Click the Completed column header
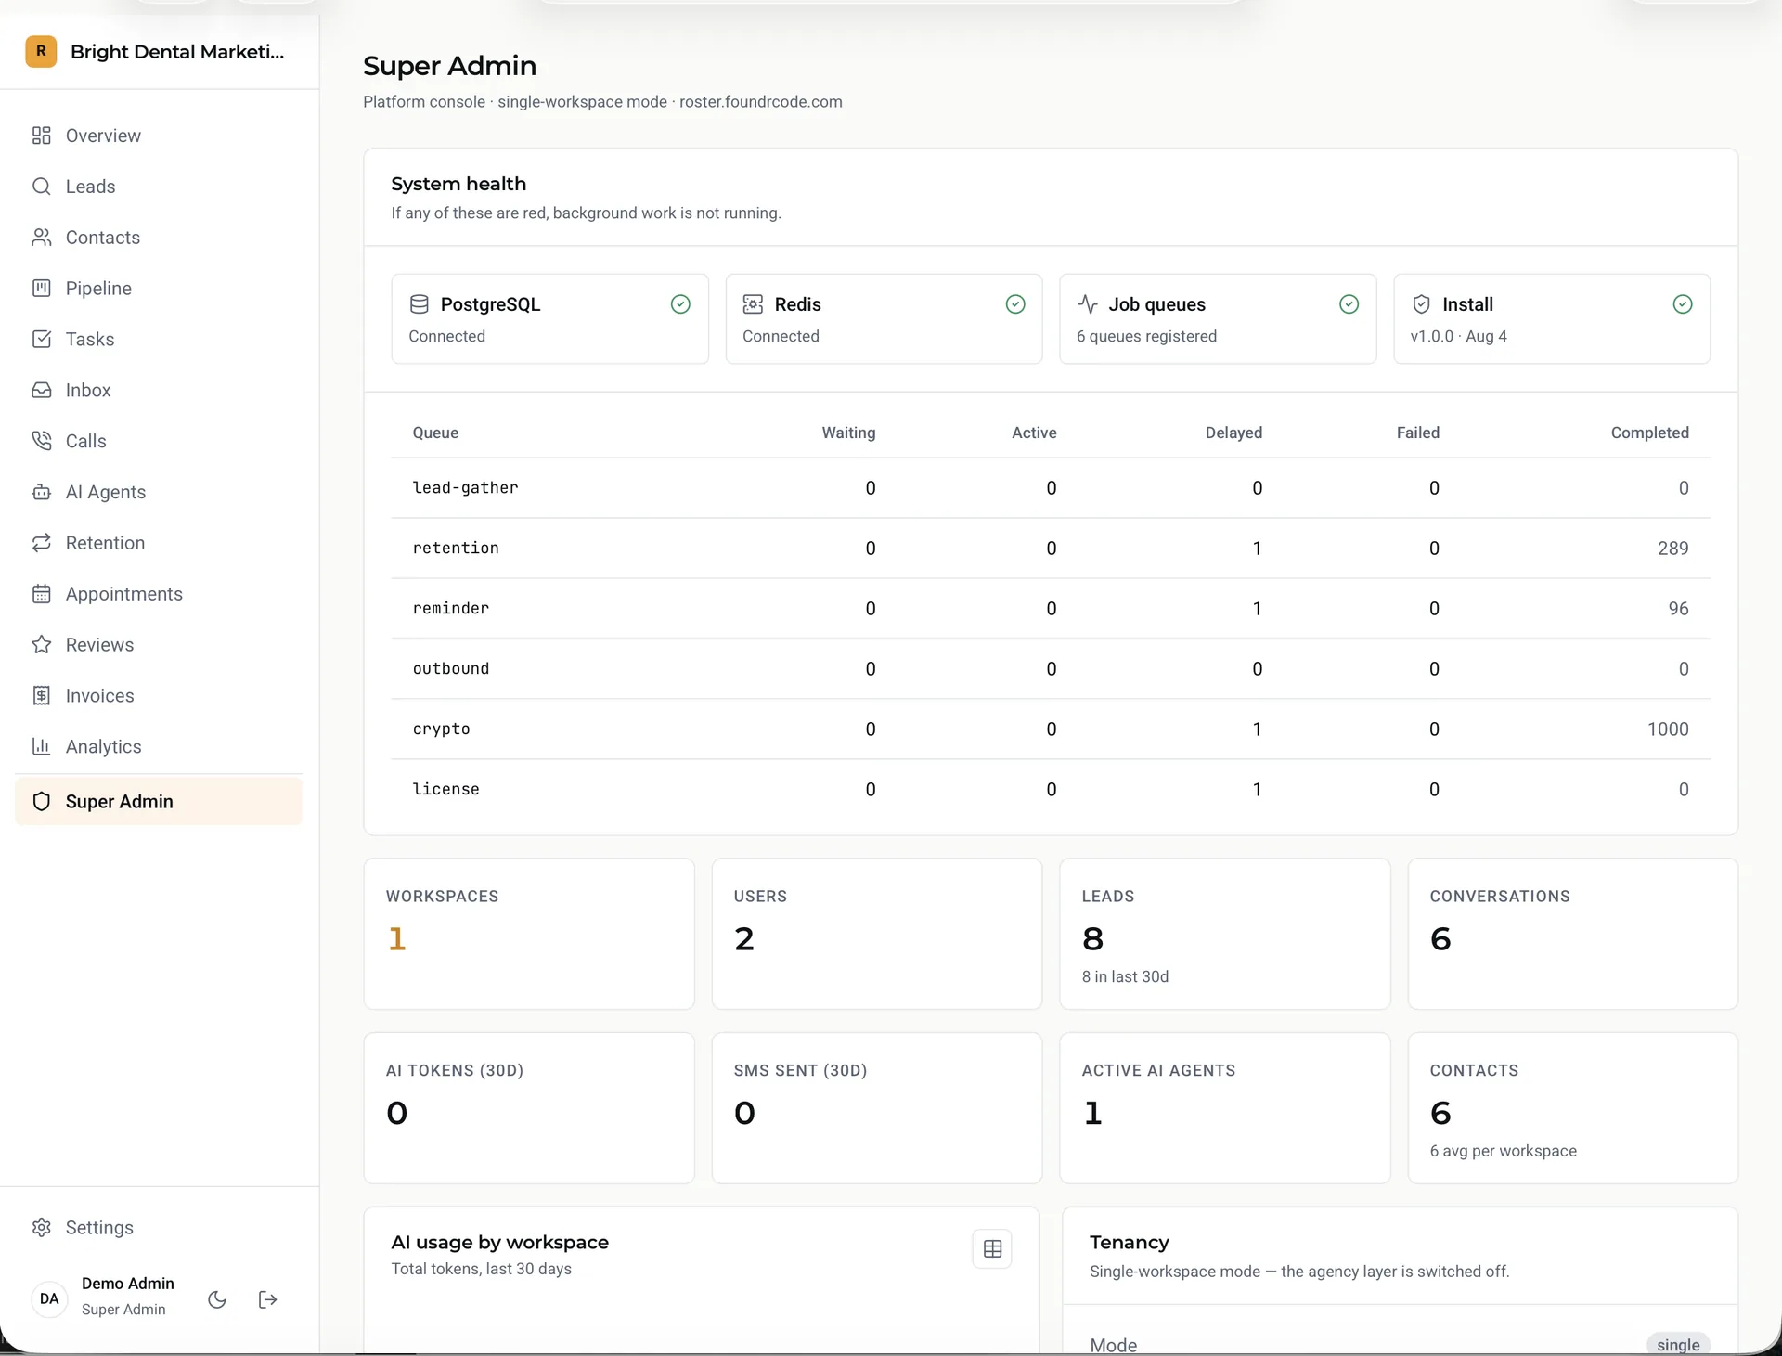1782x1356 pixels. click(1649, 433)
